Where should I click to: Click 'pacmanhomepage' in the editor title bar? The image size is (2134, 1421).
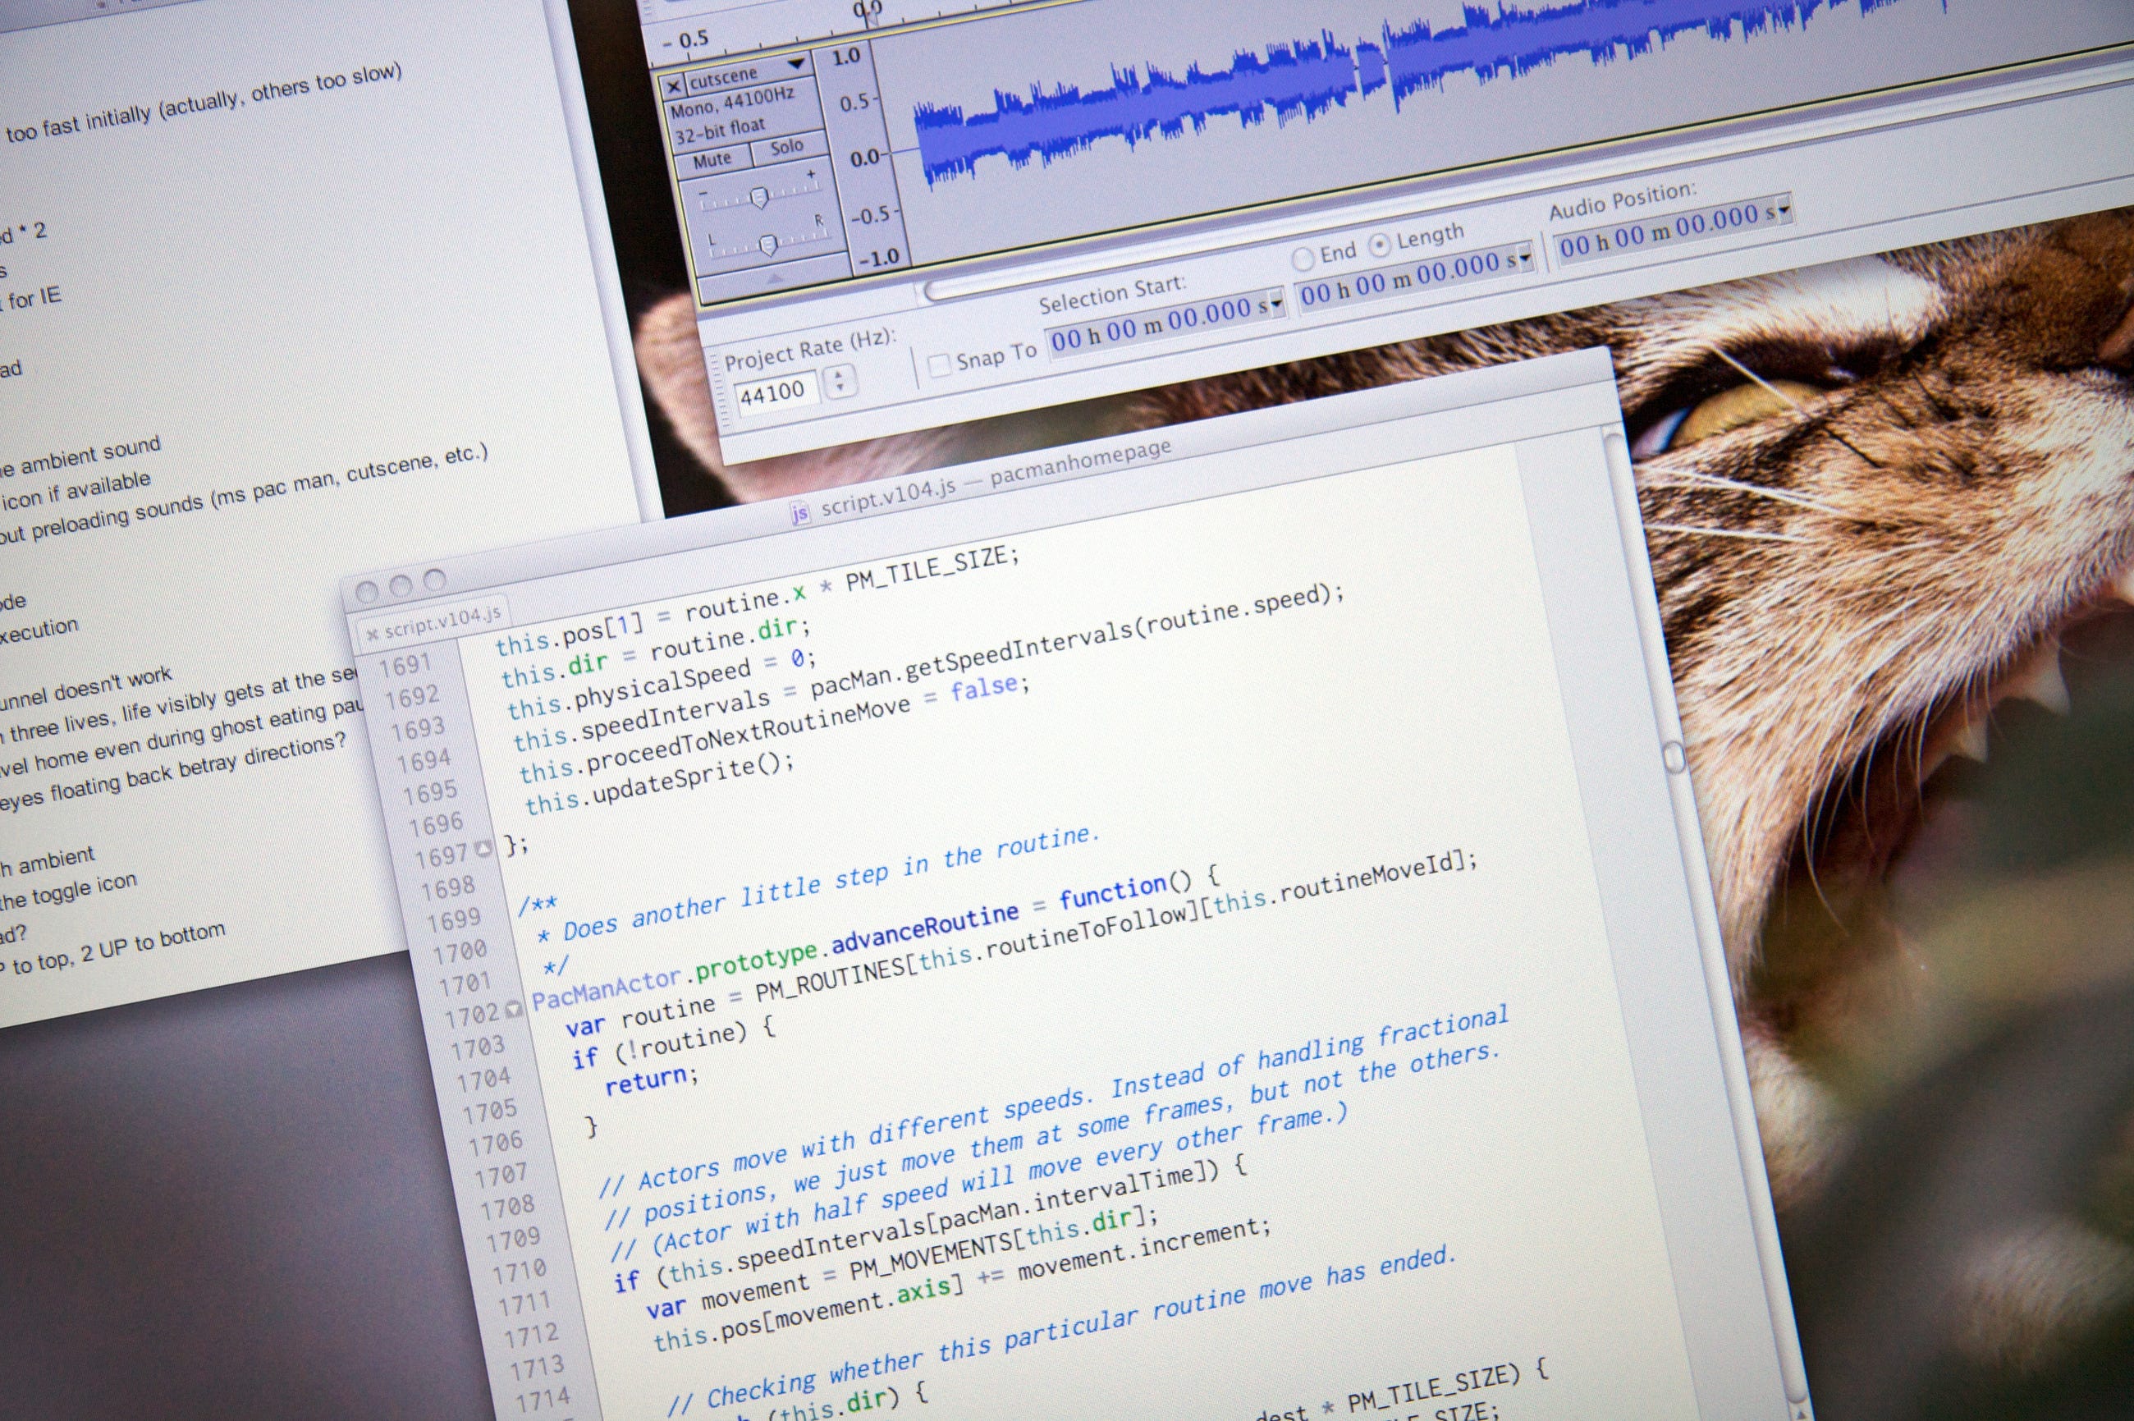(x=1080, y=462)
